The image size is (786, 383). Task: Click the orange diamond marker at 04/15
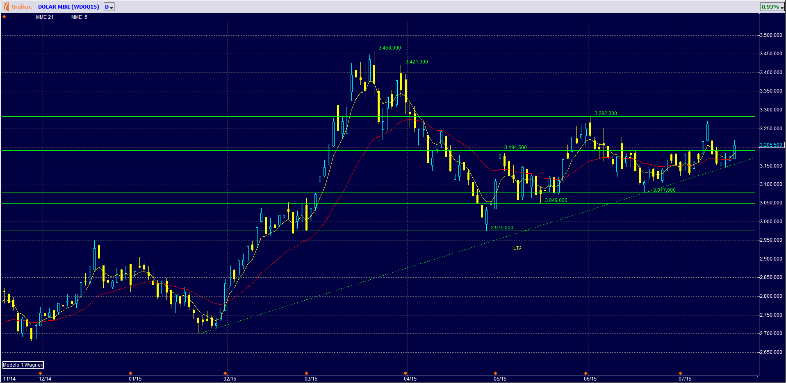click(x=406, y=373)
